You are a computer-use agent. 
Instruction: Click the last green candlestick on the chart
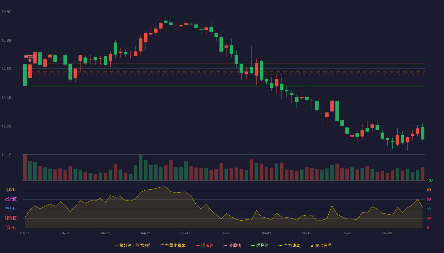pyautogui.click(x=422, y=133)
